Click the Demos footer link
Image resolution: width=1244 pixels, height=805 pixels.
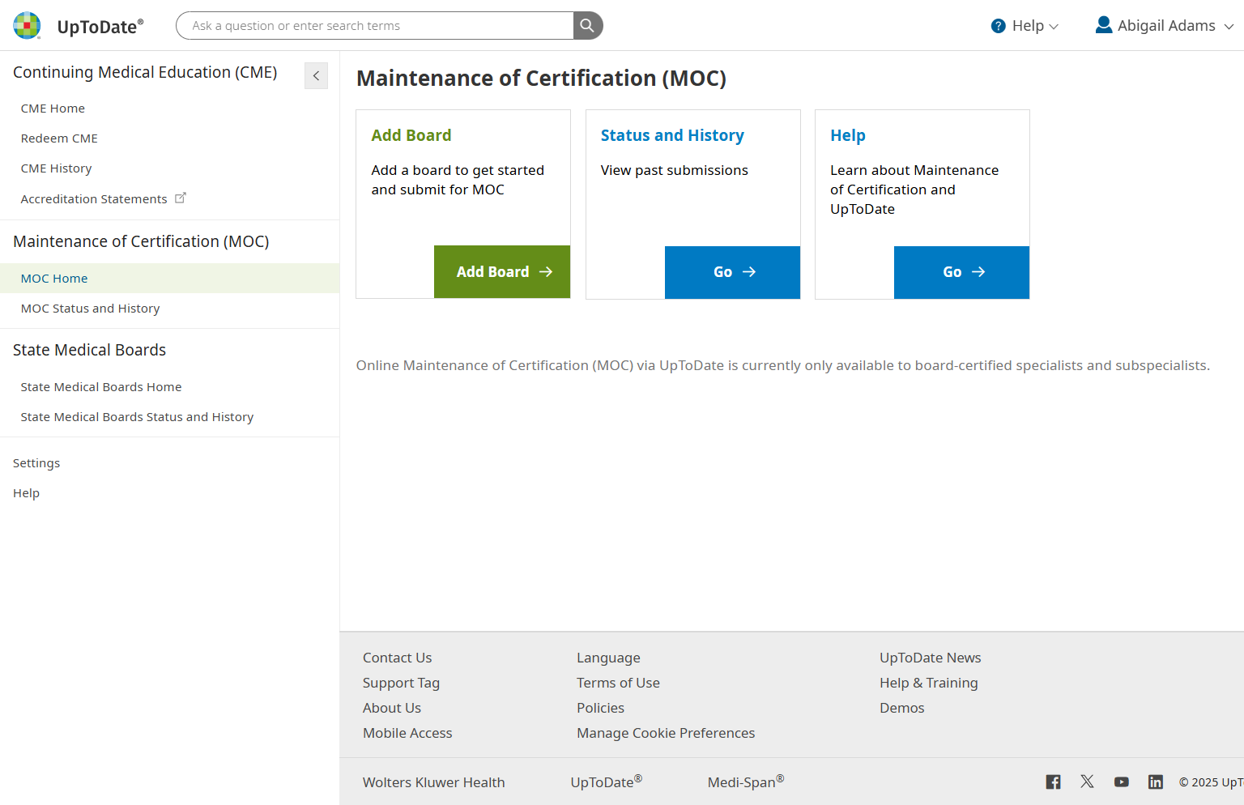point(901,708)
